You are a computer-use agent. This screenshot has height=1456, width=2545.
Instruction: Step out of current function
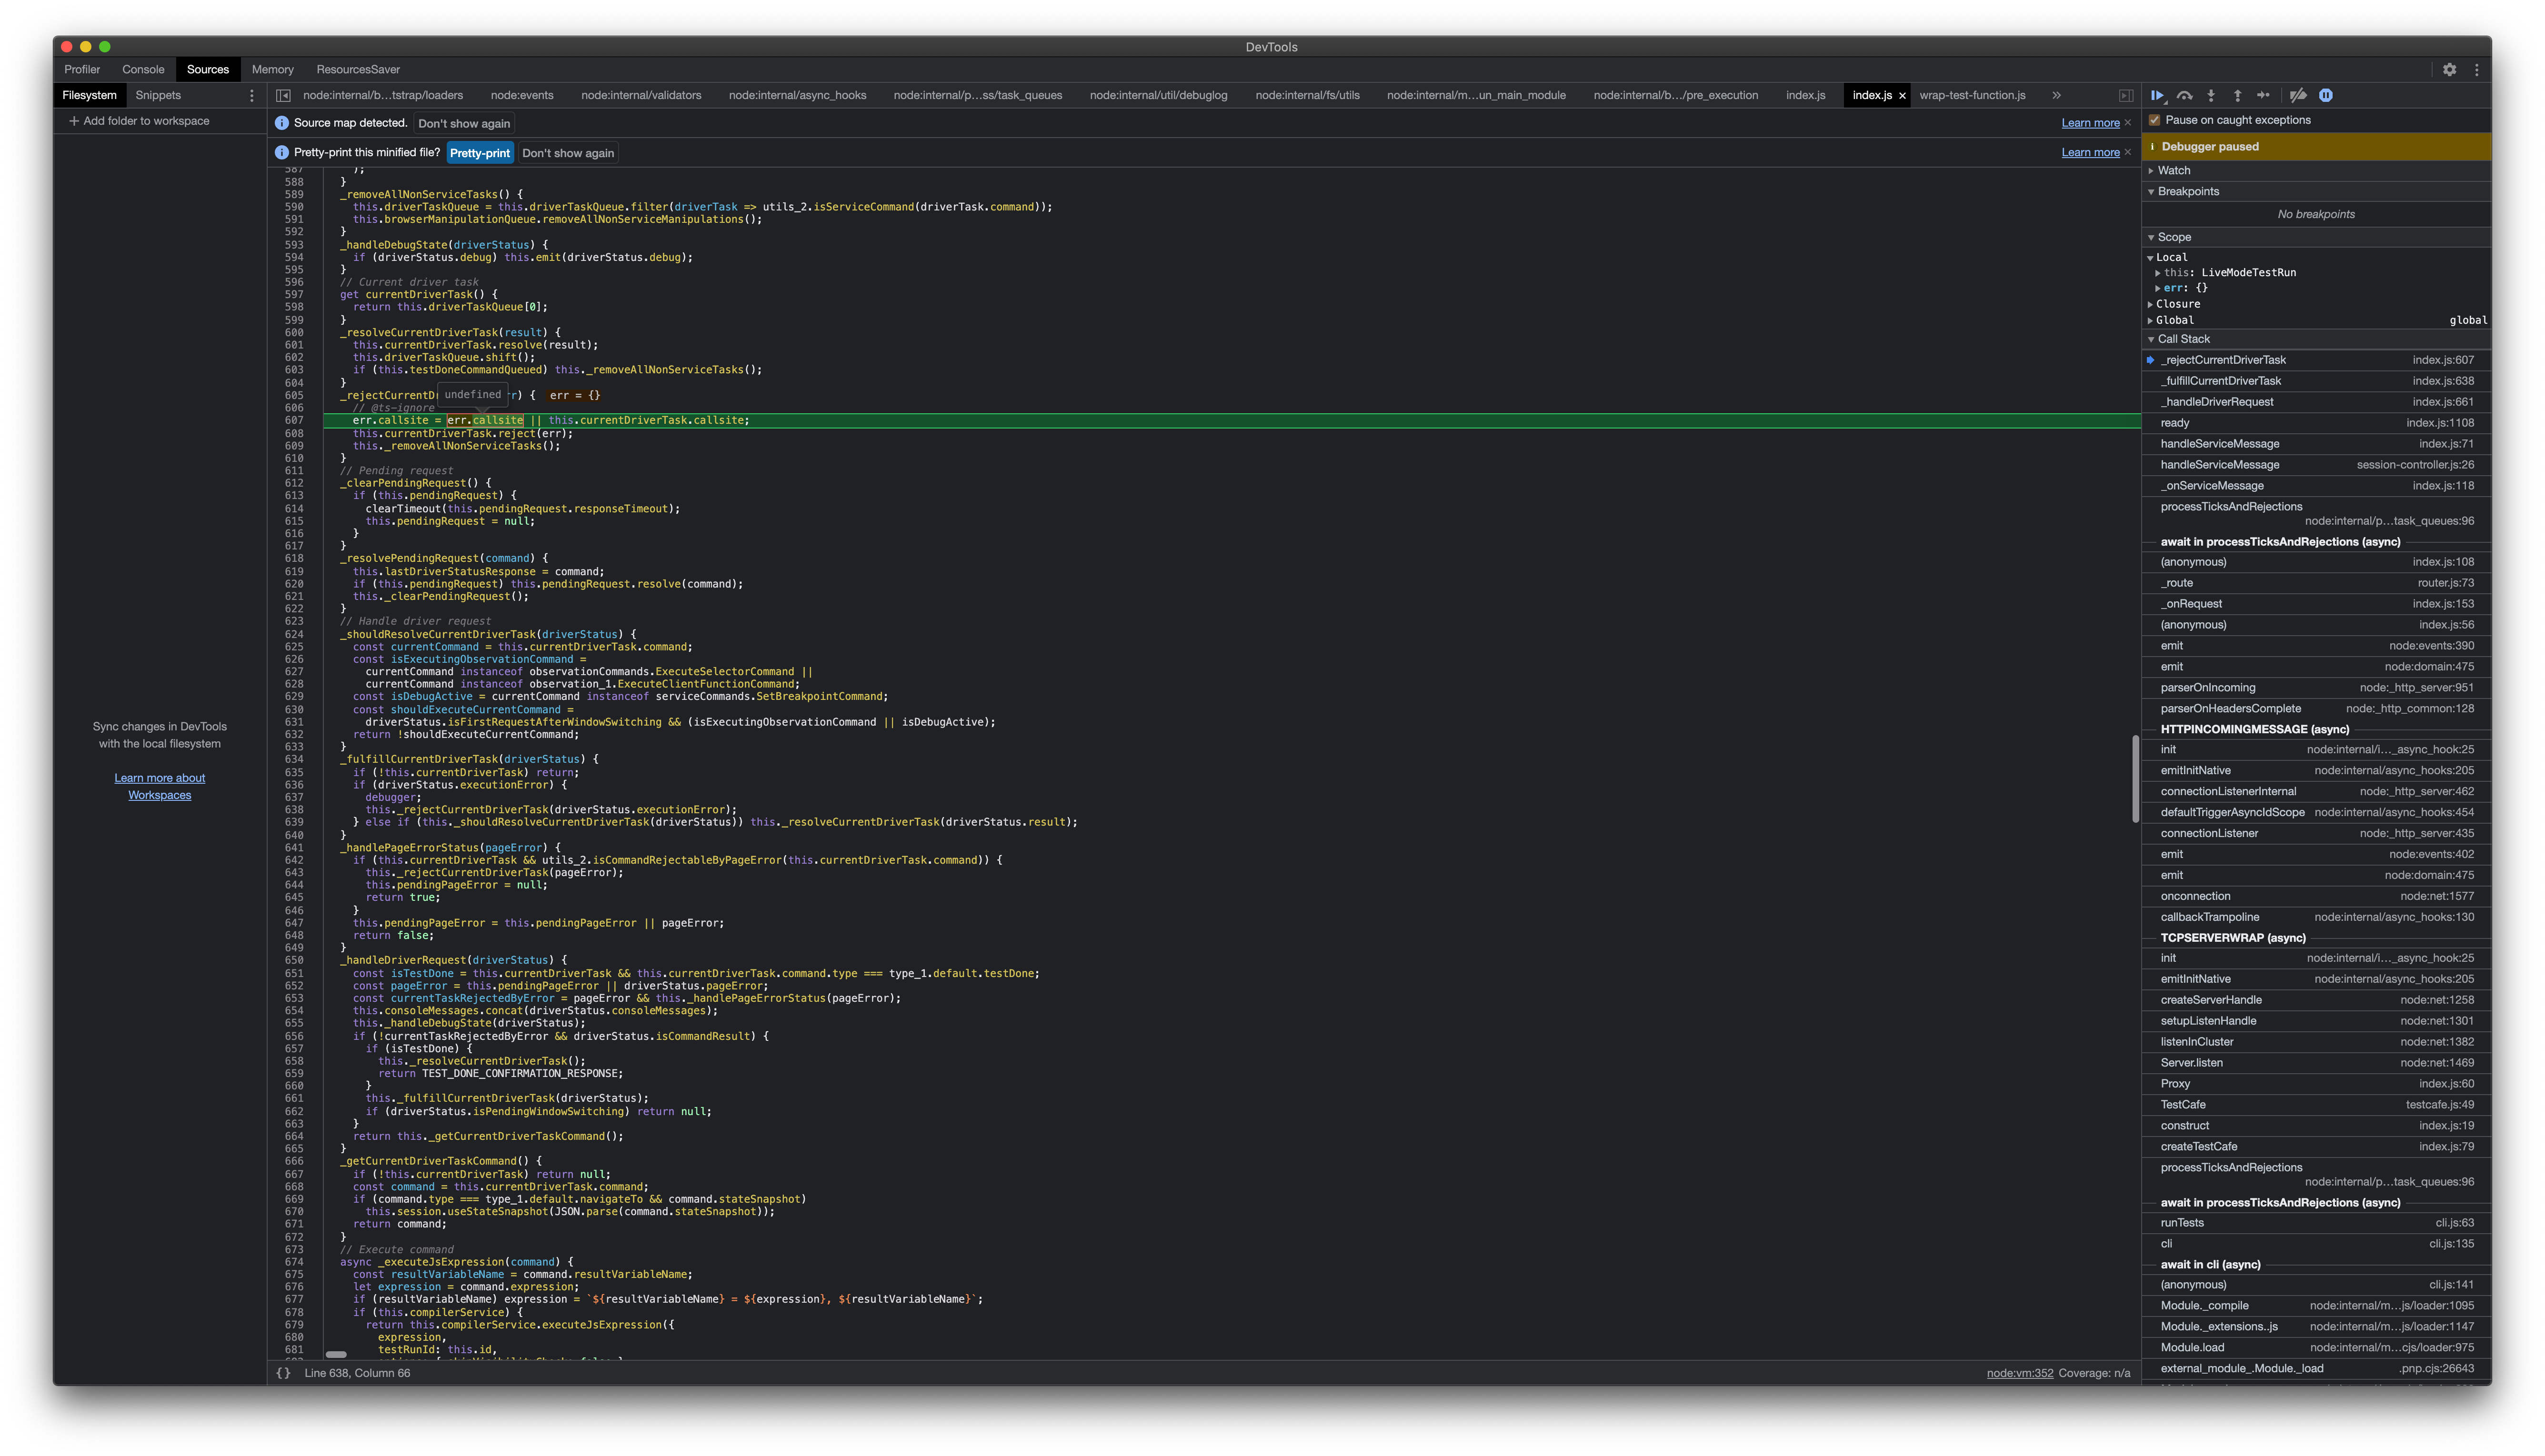pyautogui.click(x=2237, y=96)
